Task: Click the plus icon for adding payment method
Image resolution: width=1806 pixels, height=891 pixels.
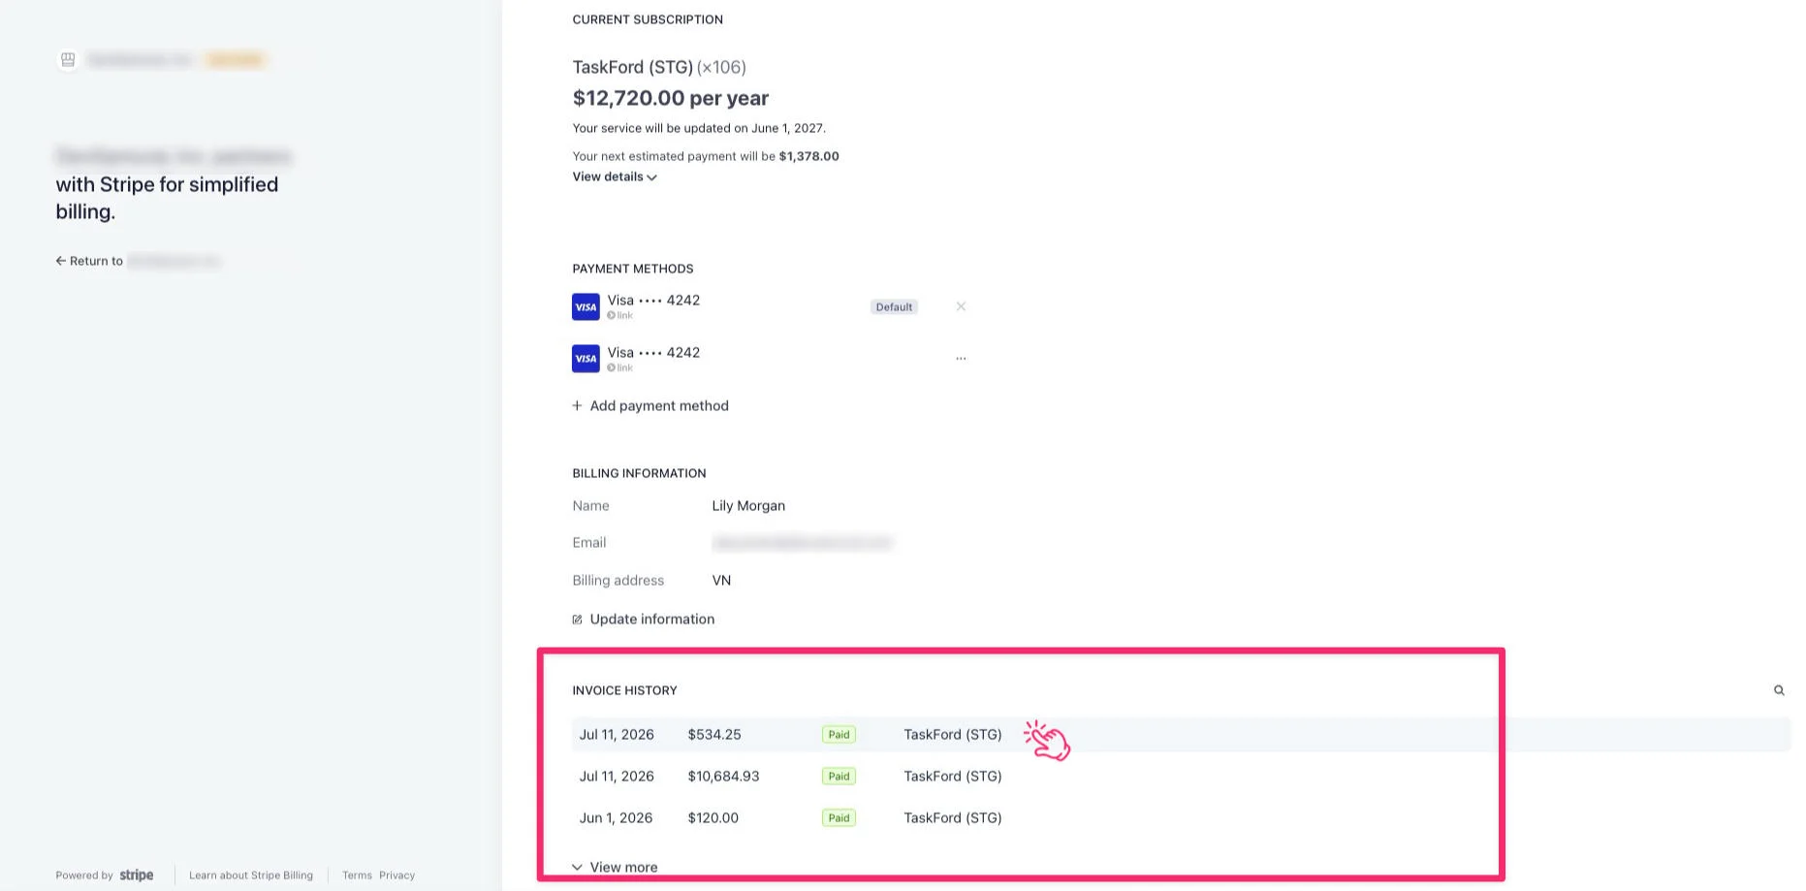Action: [x=577, y=405]
